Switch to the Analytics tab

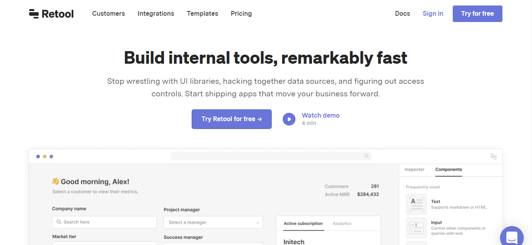click(x=342, y=223)
